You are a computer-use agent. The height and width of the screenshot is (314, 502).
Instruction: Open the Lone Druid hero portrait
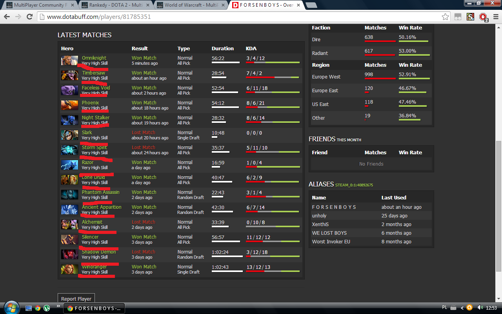(69, 180)
